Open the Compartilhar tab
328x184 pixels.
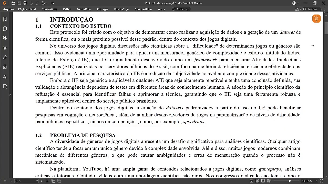[143, 9]
